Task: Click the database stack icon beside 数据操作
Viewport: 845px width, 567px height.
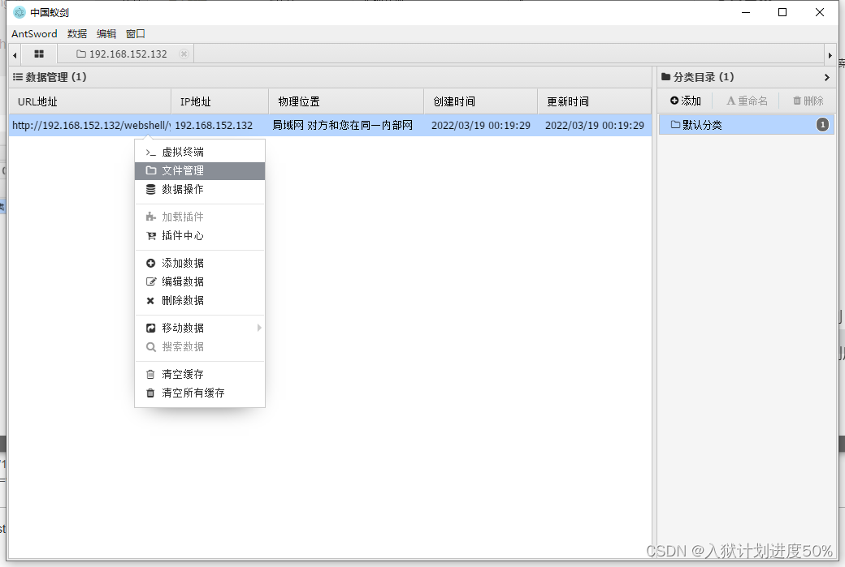Action: pyautogui.click(x=151, y=189)
